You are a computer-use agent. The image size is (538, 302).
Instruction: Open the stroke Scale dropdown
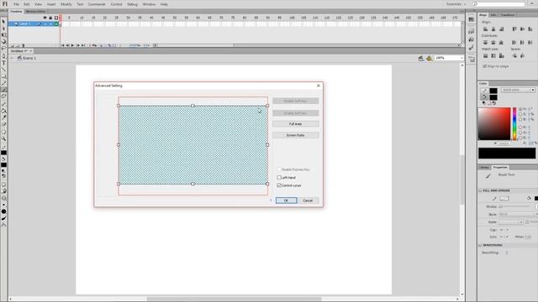click(x=511, y=221)
